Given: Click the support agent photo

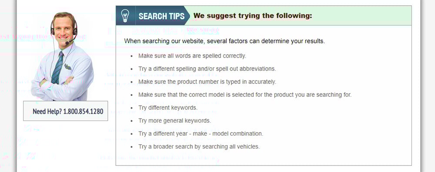Looking at the screenshot, I should [62, 56].
